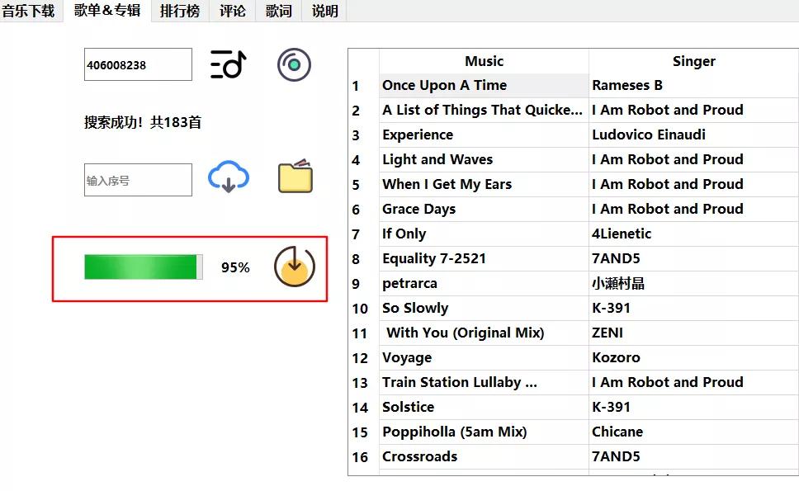This screenshot has width=799, height=491.
Task: Open the 说明 tab
Action: [324, 11]
